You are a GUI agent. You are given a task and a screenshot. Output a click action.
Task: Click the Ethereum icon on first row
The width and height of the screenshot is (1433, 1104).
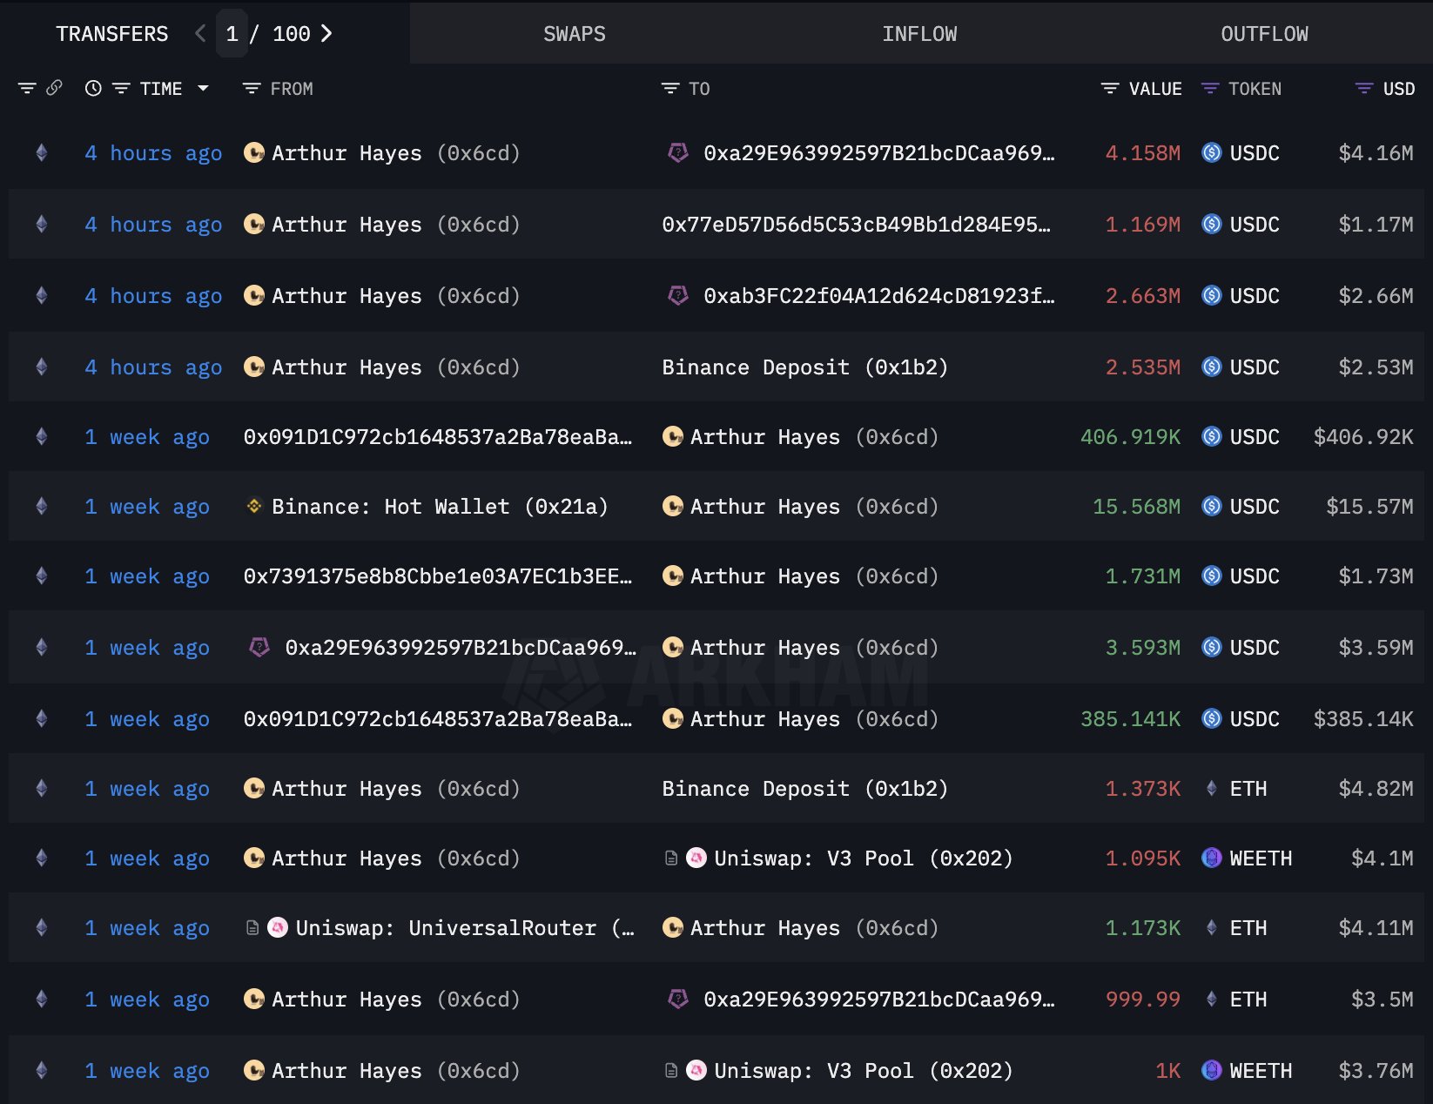pyautogui.click(x=41, y=152)
